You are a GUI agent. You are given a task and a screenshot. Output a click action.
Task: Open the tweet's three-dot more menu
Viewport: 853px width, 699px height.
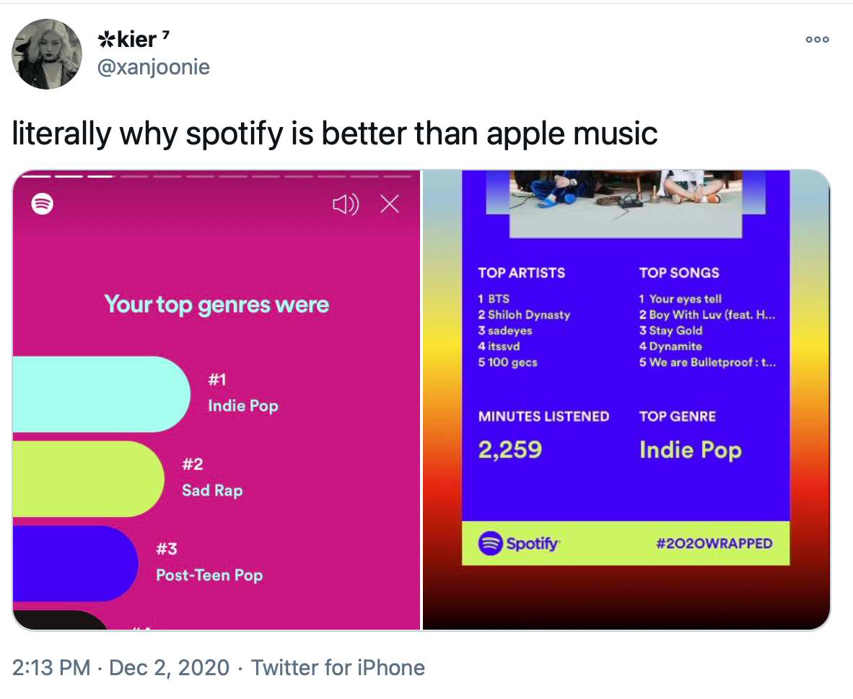817,40
